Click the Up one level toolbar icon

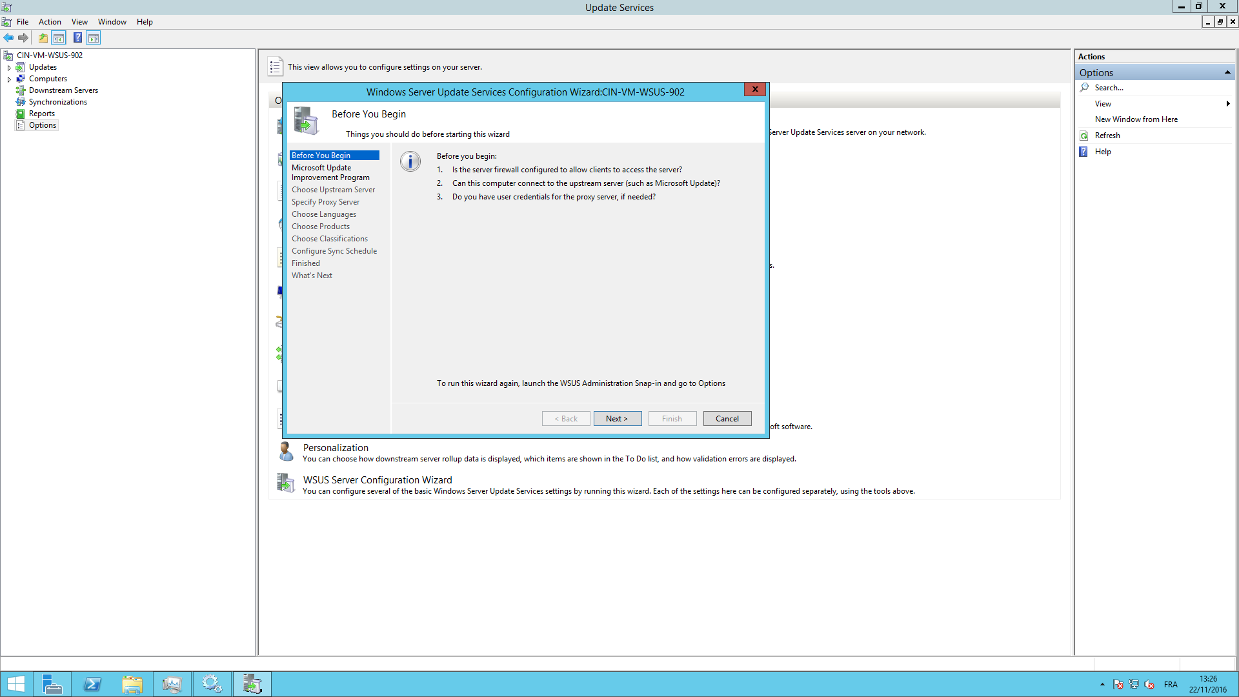click(43, 38)
